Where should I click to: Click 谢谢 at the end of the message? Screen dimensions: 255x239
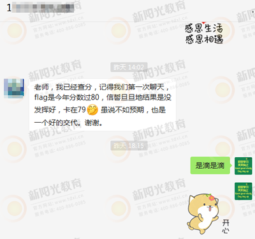click(x=92, y=123)
